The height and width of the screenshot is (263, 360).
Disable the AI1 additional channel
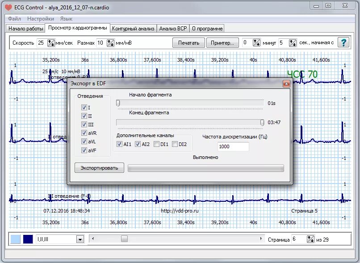[119, 144]
